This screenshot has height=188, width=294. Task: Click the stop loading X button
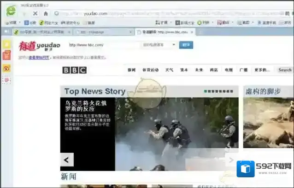tap(35, 14)
